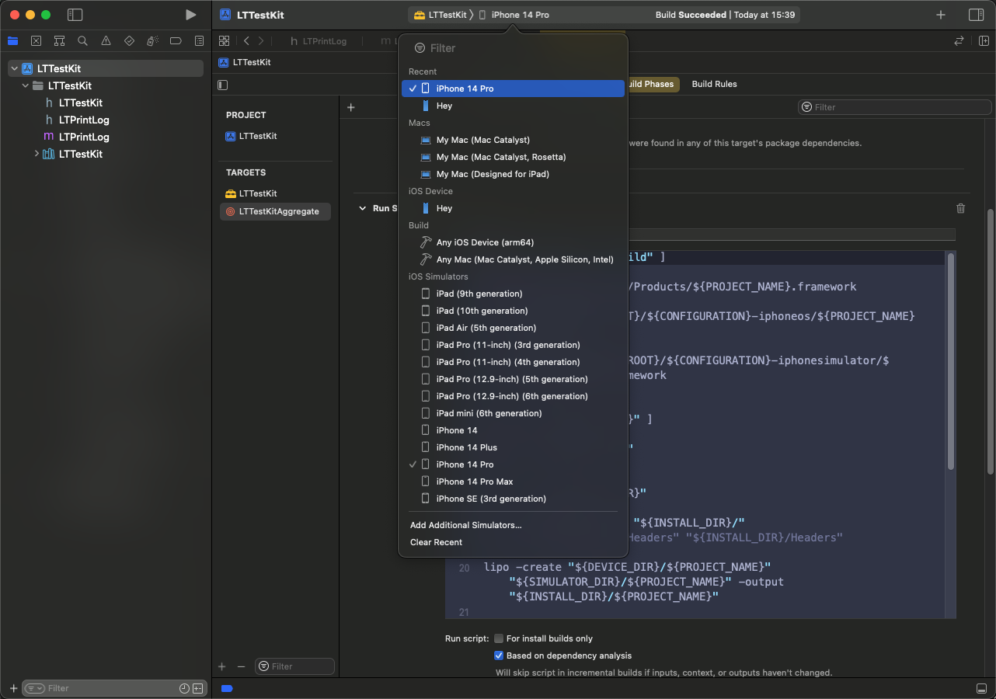Select iPhone 14 Pro Max simulator
Viewport: 996px width, 699px height.
[x=513, y=482]
